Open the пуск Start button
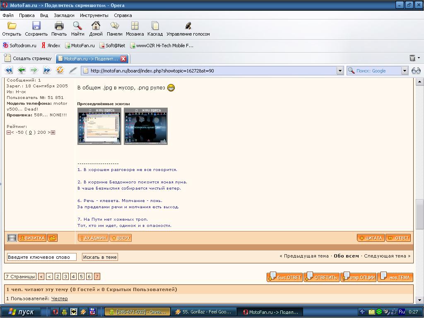The height and width of the screenshot is (318, 424). [21, 312]
